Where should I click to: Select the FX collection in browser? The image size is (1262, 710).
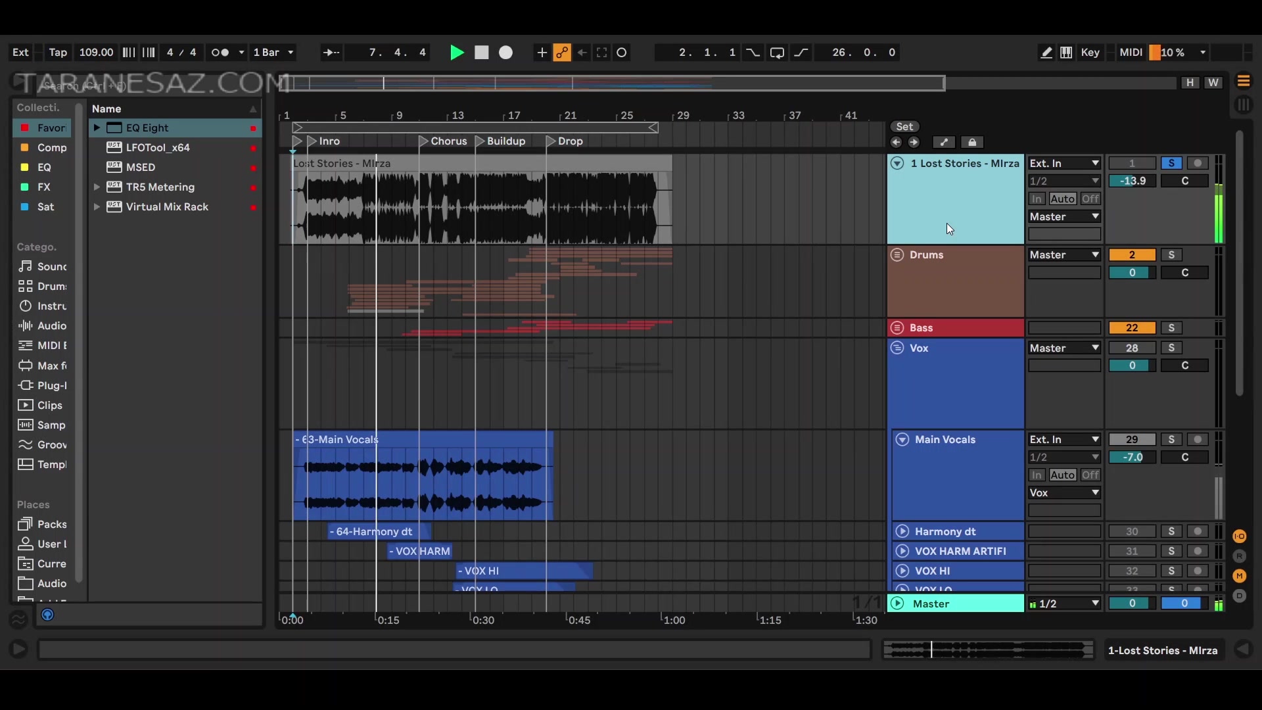[43, 187]
